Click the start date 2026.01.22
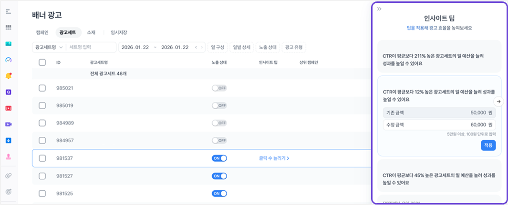 point(135,47)
